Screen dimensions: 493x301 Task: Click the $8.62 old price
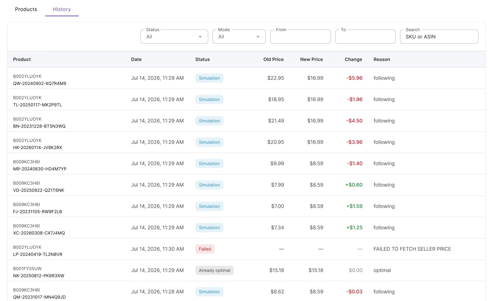[x=277, y=292]
